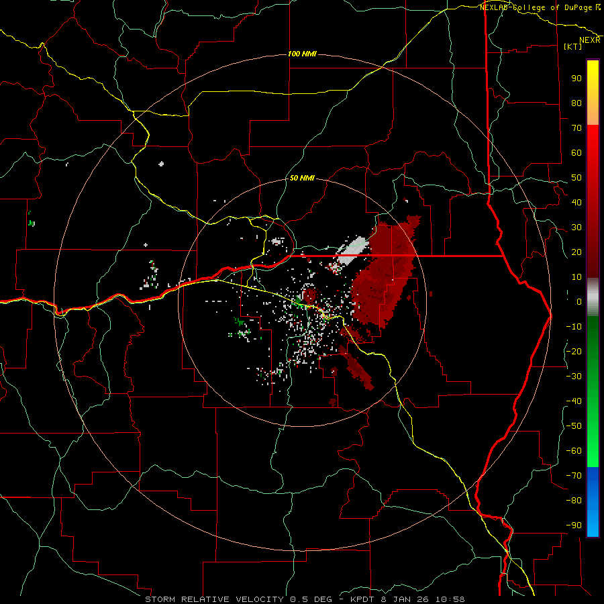Click the -60 scale value
The width and height of the screenshot is (604, 604).
(x=574, y=451)
